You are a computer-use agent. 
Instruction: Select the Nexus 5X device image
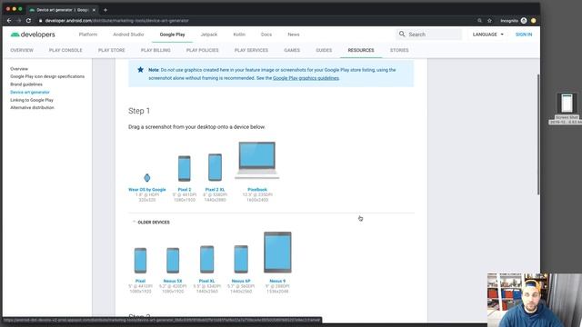pyautogui.click(x=173, y=261)
